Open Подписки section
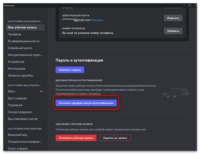Image resolution: width=200 pixels, height=154 pixels. 15,105
